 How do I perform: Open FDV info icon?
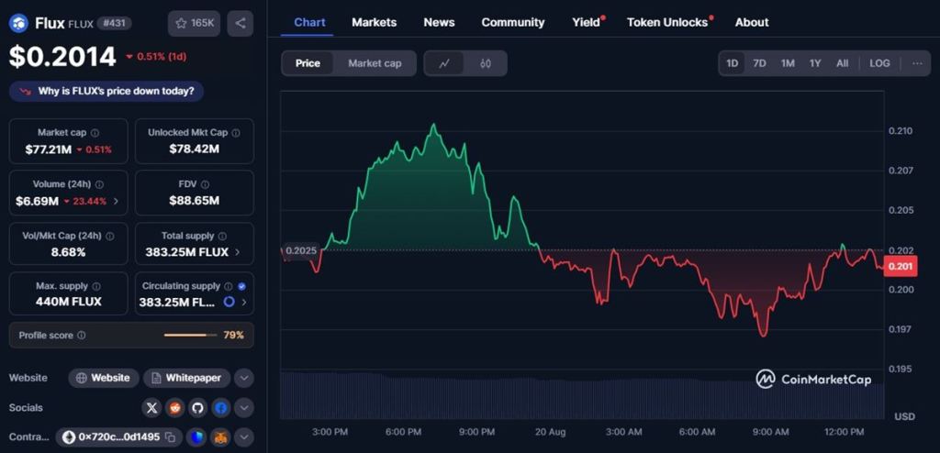click(205, 184)
